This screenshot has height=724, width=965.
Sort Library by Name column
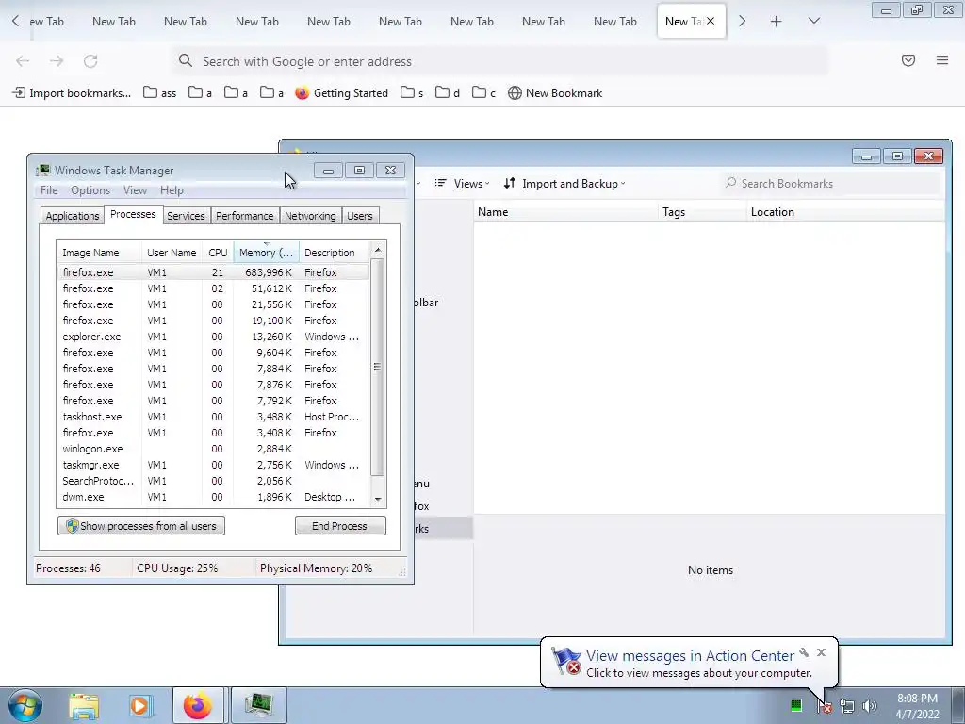coord(565,212)
